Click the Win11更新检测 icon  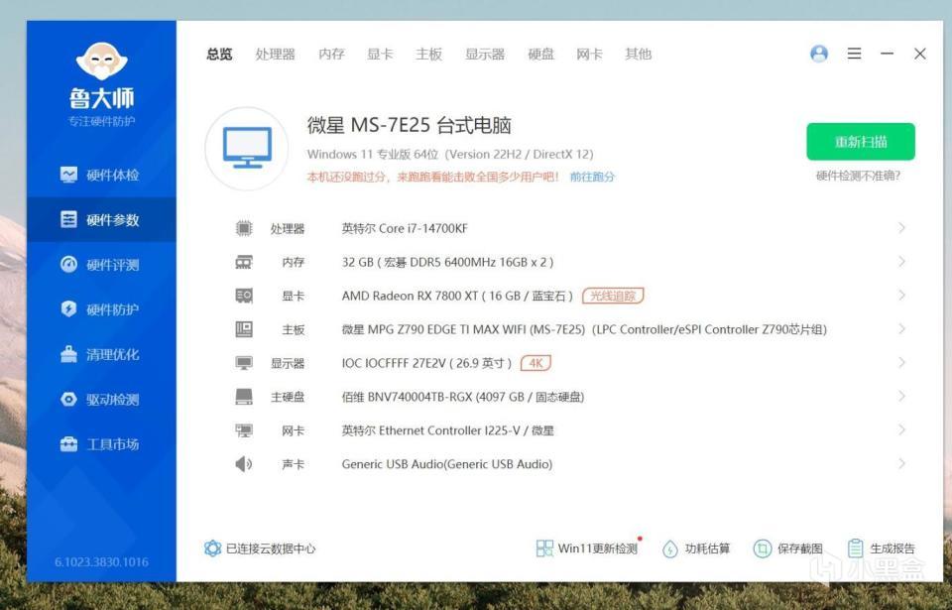[x=544, y=549]
